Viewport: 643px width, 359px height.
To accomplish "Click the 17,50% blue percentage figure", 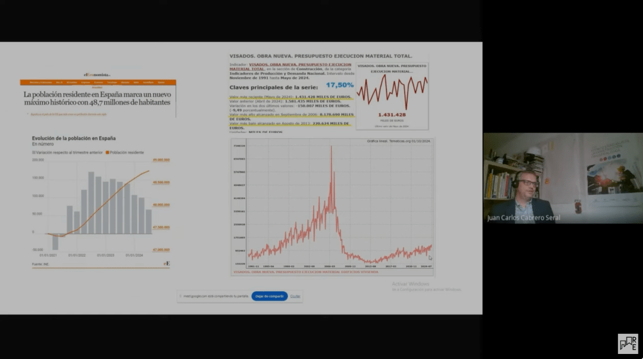I will (x=339, y=85).
